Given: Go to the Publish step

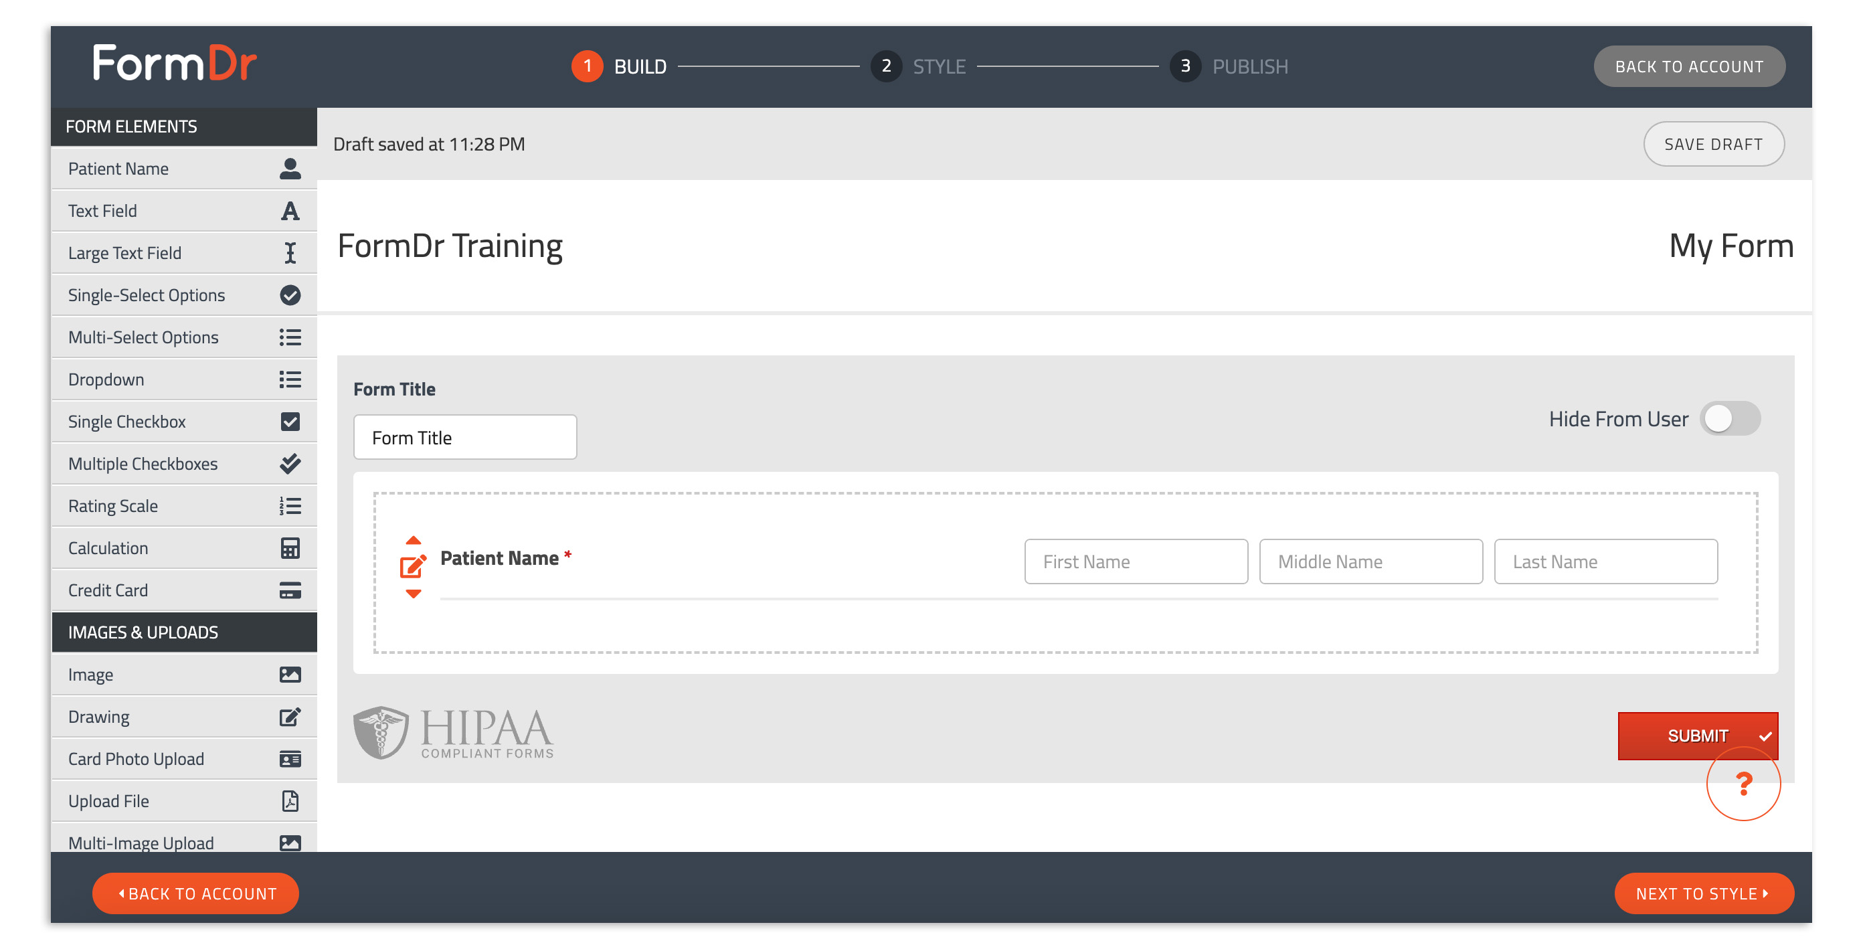Looking at the screenshot, I should (x=1229, y=66).
